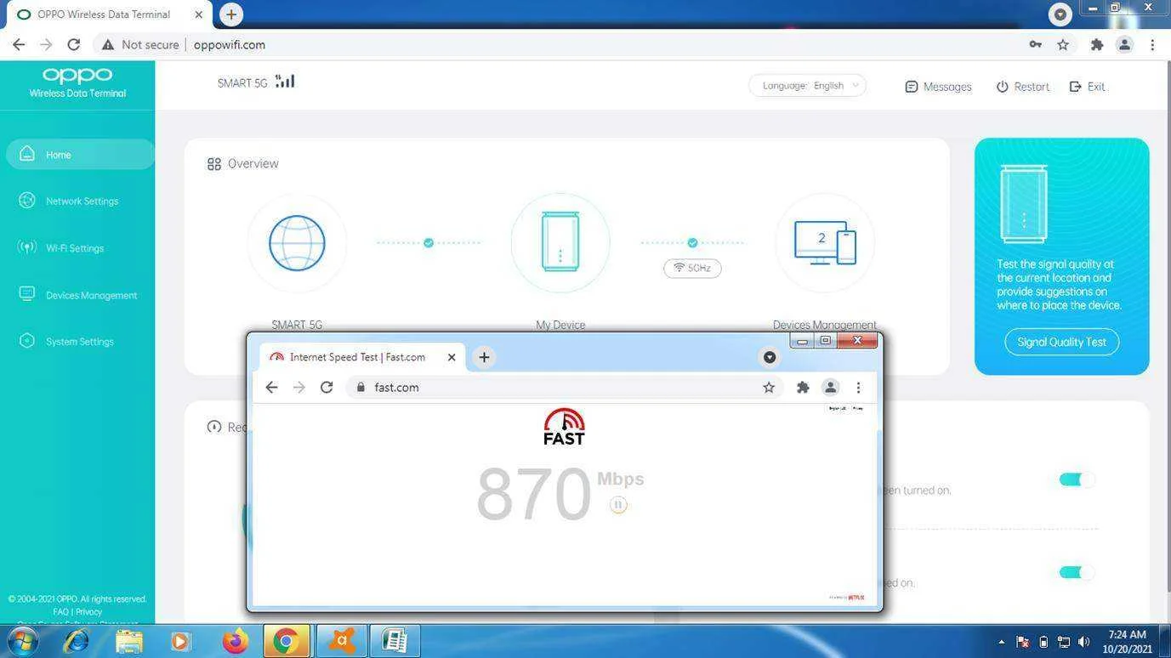Click the SMART 5G signal strength bars
Image resolution: width=1171 pixels, height=658 pixels.
[285, 82]
